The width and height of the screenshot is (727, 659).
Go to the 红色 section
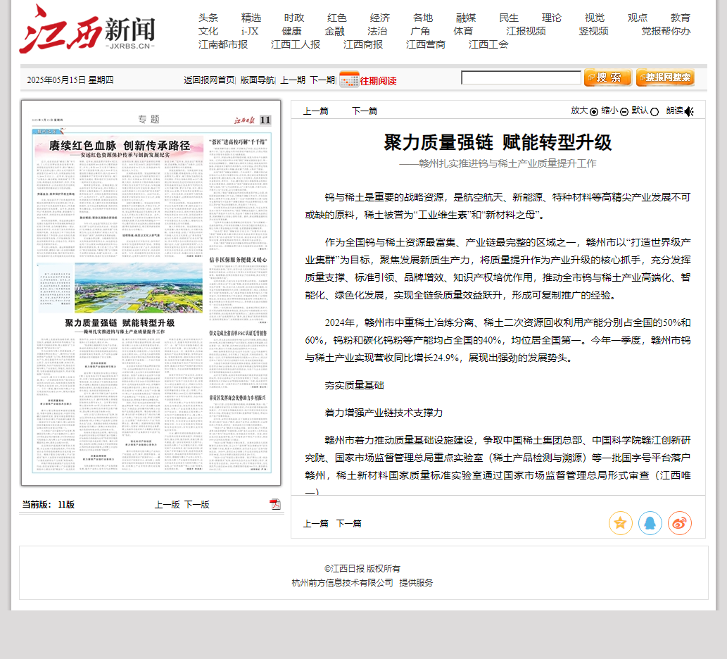[337, 18]
